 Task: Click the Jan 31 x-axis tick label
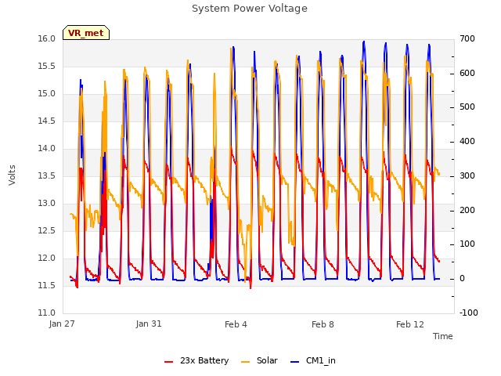click(x=149, y=324)
